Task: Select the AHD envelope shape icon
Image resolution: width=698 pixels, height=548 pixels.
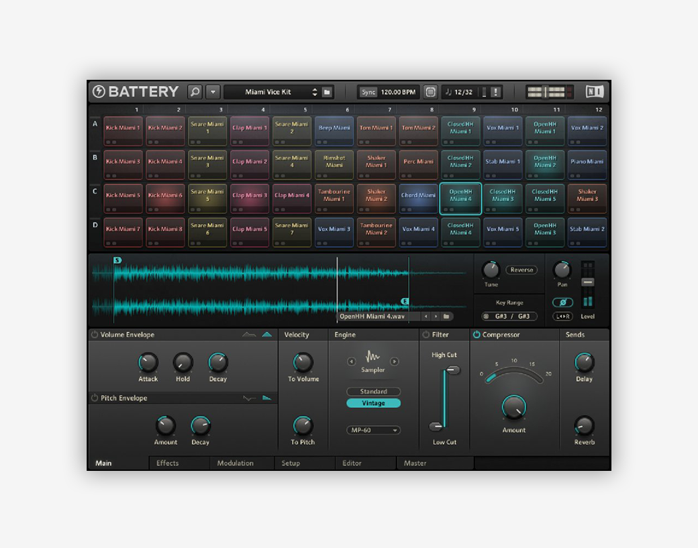Action: point(266,335)
